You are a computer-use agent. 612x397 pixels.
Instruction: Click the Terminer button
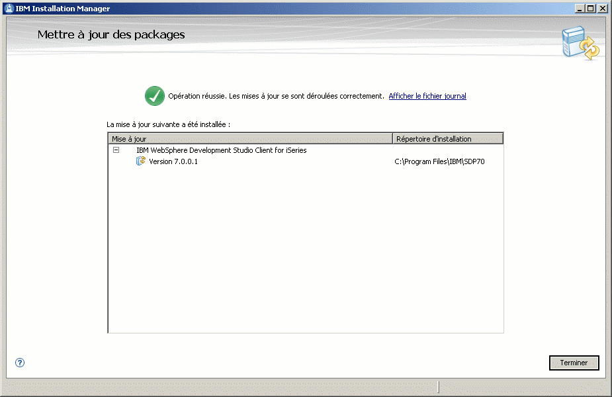click(x=574, y=363)
